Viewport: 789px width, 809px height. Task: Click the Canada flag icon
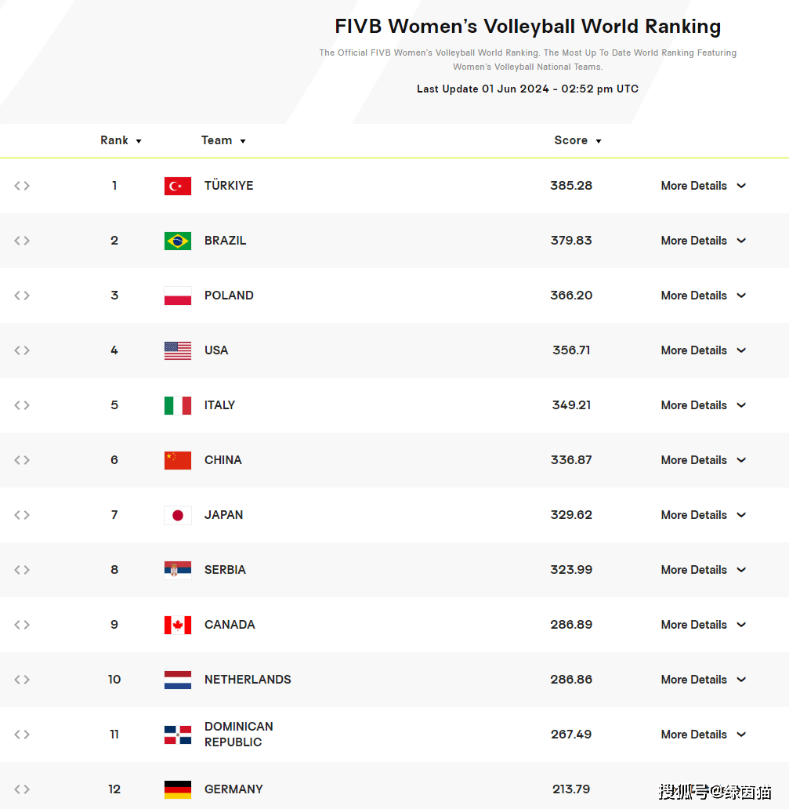tap(178, 625)
